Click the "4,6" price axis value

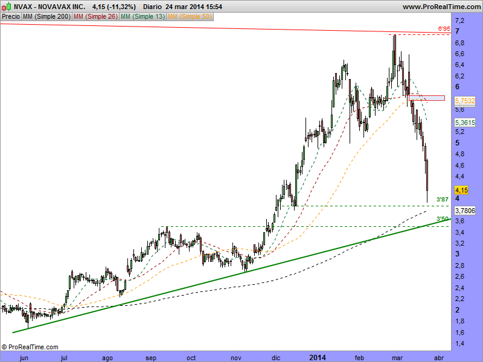coord(460,165)
